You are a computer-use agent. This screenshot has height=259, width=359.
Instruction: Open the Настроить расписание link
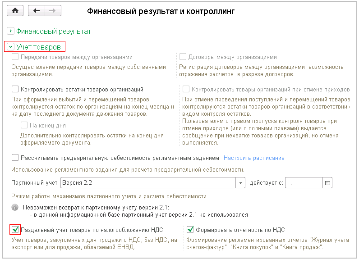pos(254,158)
